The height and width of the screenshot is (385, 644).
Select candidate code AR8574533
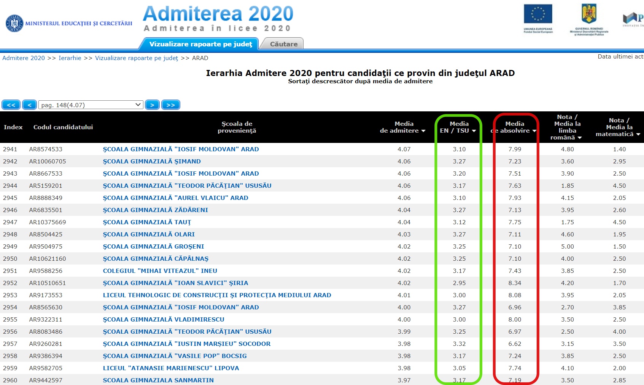(x=46, y=149)
